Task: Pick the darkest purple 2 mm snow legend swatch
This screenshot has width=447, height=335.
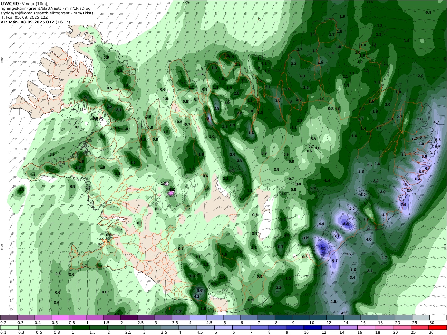Action: (x=129, y=318)
